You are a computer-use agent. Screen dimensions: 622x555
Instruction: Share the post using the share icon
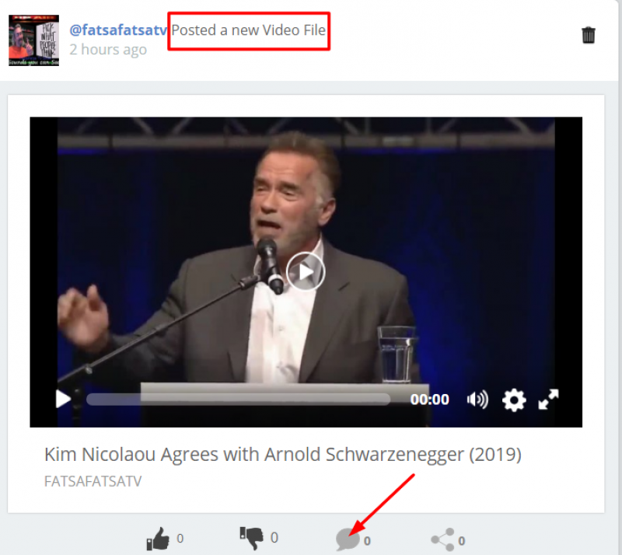pyautogui.click(x=443, y=539)
